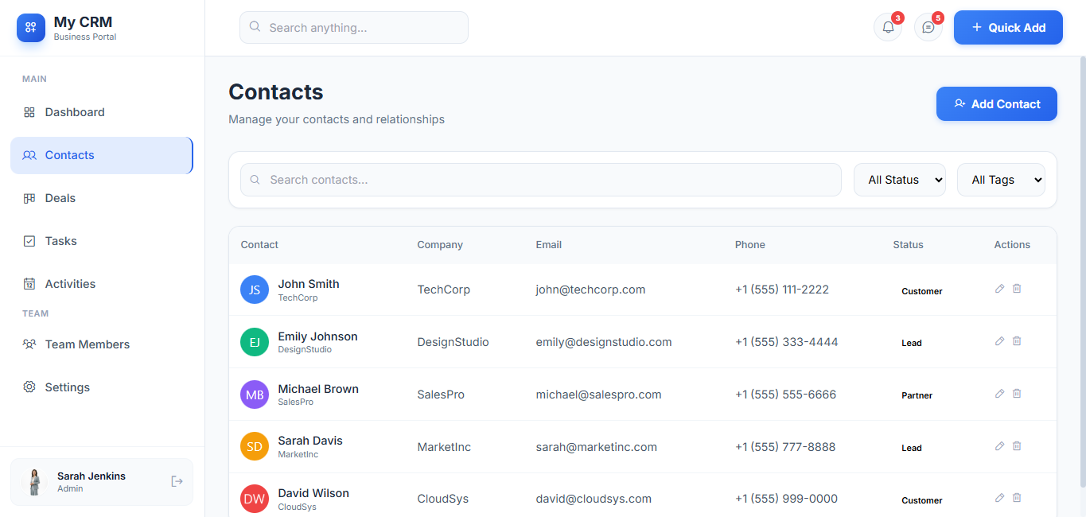Click the notifications bell icon

click(888, 27)
